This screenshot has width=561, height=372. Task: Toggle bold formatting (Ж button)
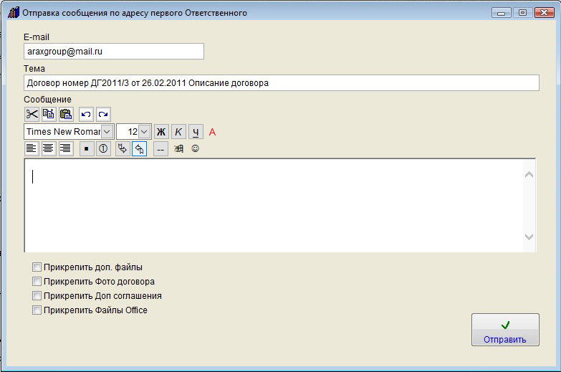click(x=161, y=132)
